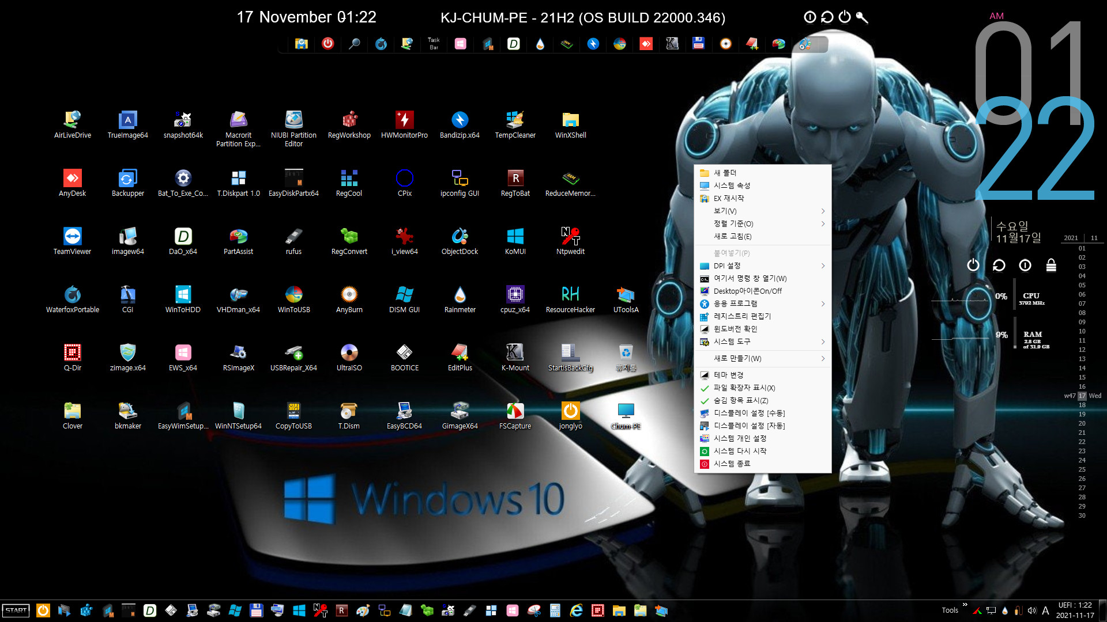Select the Q-Dir desktop icon

point(72,357)
